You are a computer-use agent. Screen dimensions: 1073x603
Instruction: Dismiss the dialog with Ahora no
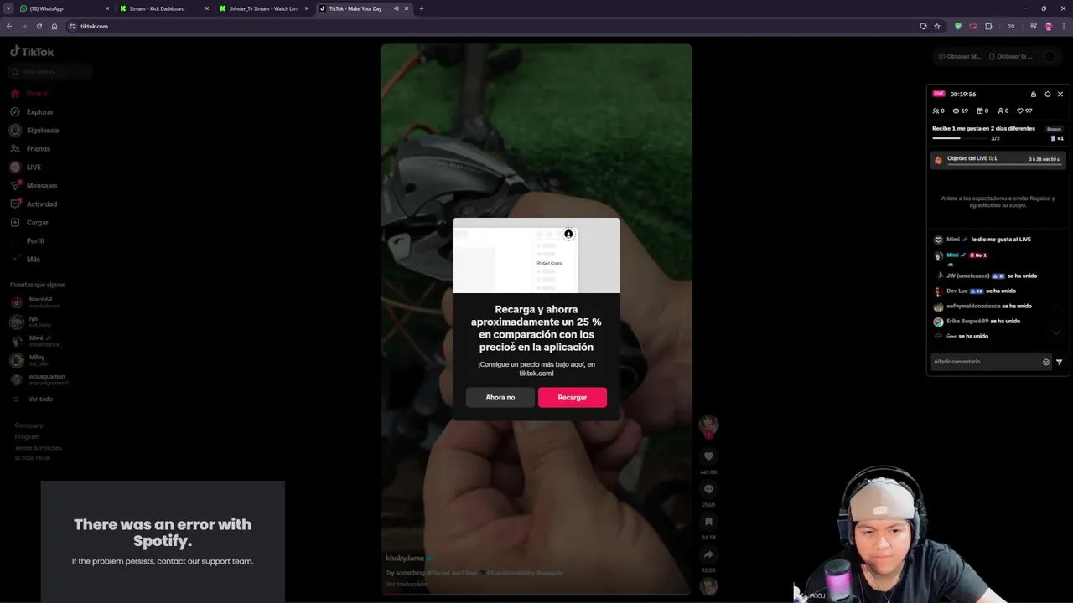[500, 397]
